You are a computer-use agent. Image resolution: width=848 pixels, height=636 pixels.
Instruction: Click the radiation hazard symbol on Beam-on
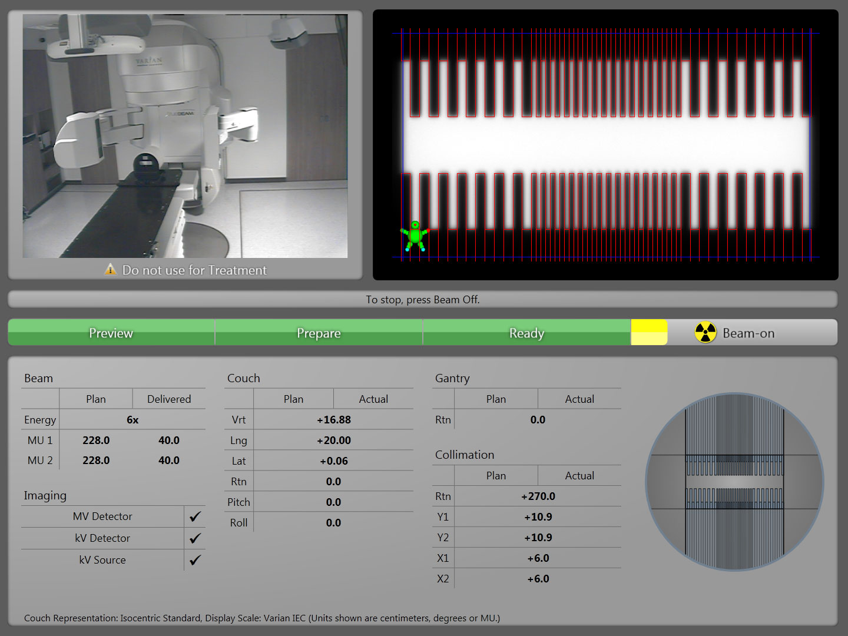click(x=704, y=333)
